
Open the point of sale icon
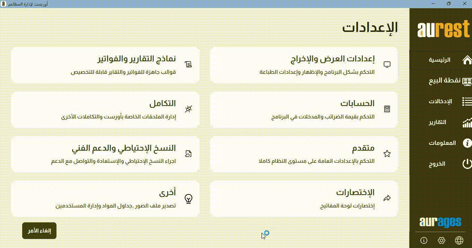(467, 81)
